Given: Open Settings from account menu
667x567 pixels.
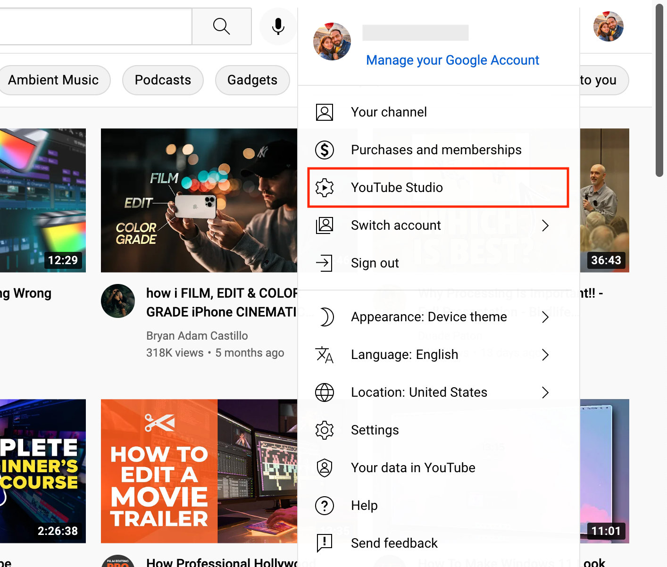Looking at the screenshot, I should click(375, 430).
